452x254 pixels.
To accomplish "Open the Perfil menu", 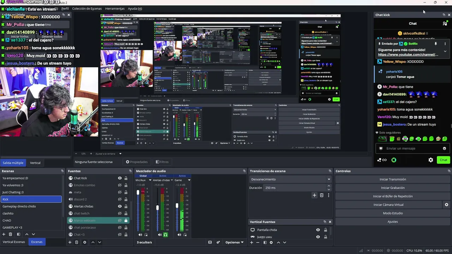I will 65,8.
